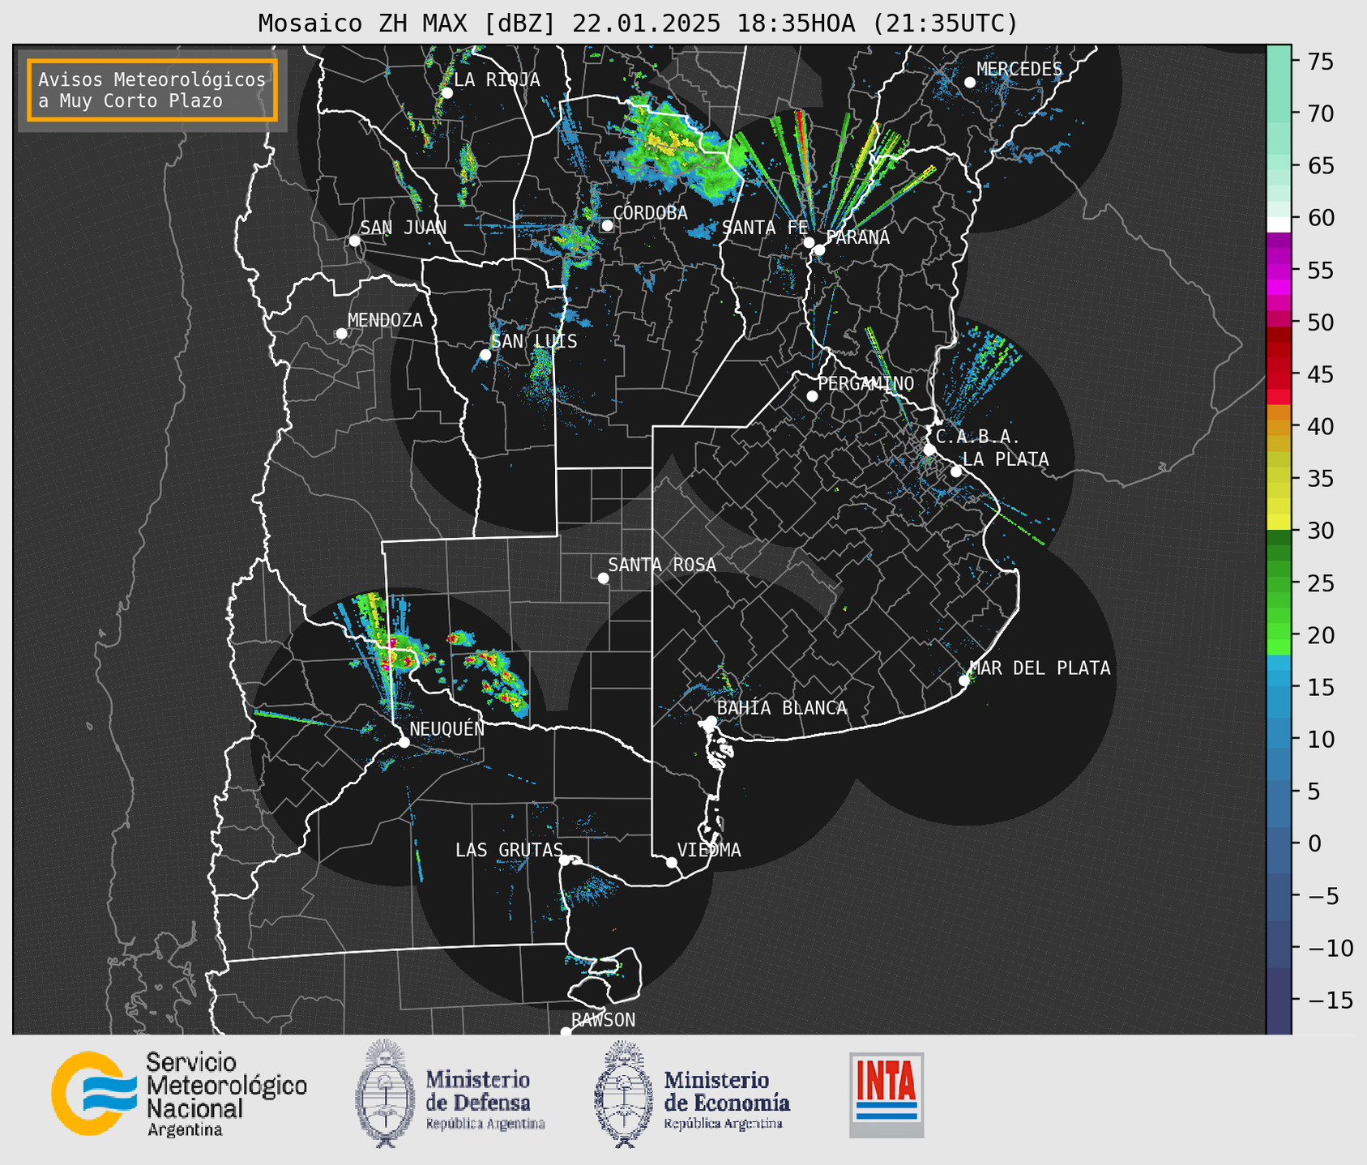
Task: Click the Santa Fe city marker
Action: (809, 242)
